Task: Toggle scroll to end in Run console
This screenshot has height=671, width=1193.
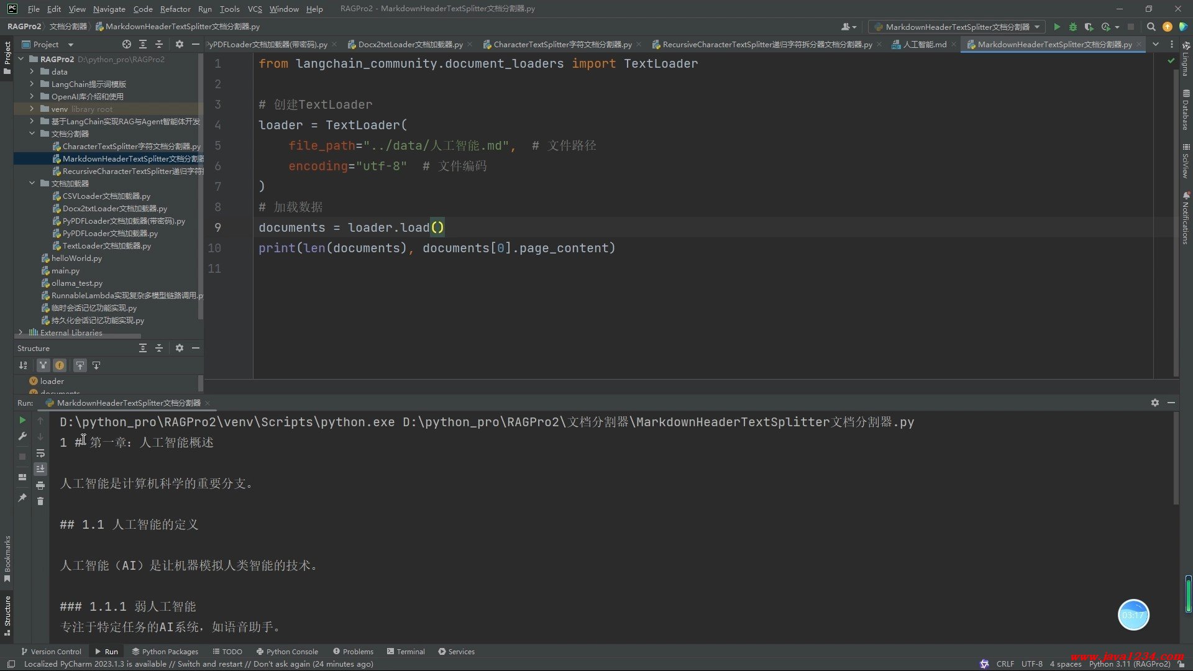Action: pos(40,469)
